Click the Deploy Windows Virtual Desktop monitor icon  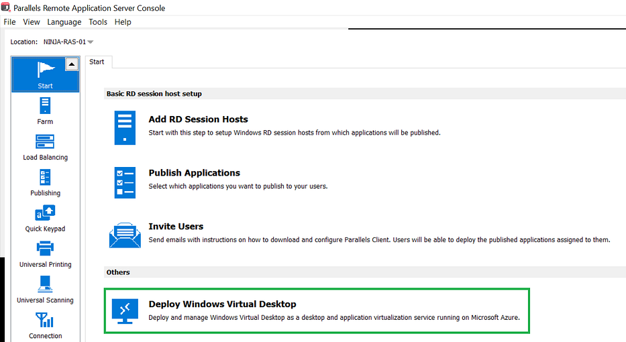point(125,311)
